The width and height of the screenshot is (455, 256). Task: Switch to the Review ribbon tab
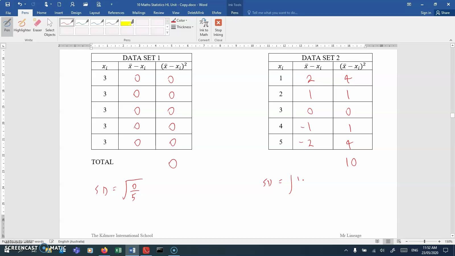pos(159,13)
